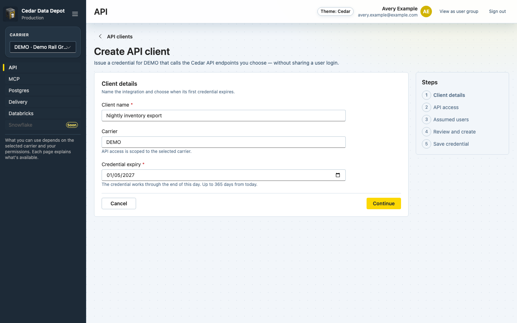517x323 pixels.
Task: Select the Save credential step label
Action: pyautogui.click(x=451, y=144)
